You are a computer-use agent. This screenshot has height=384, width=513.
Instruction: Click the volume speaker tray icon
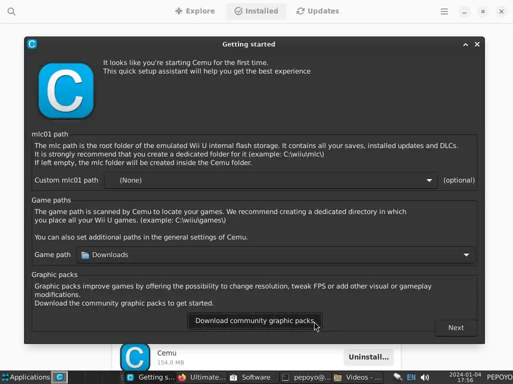pyautogui.click(x=425, y=377)
